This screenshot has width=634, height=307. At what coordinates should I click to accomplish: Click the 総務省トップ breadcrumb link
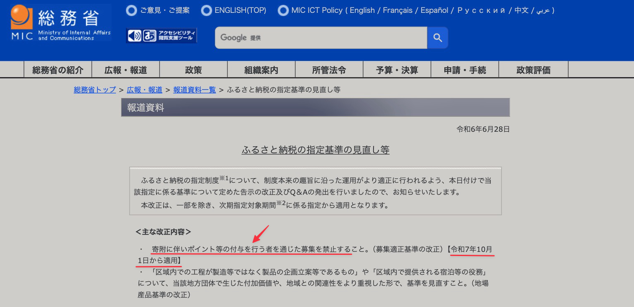95,90
